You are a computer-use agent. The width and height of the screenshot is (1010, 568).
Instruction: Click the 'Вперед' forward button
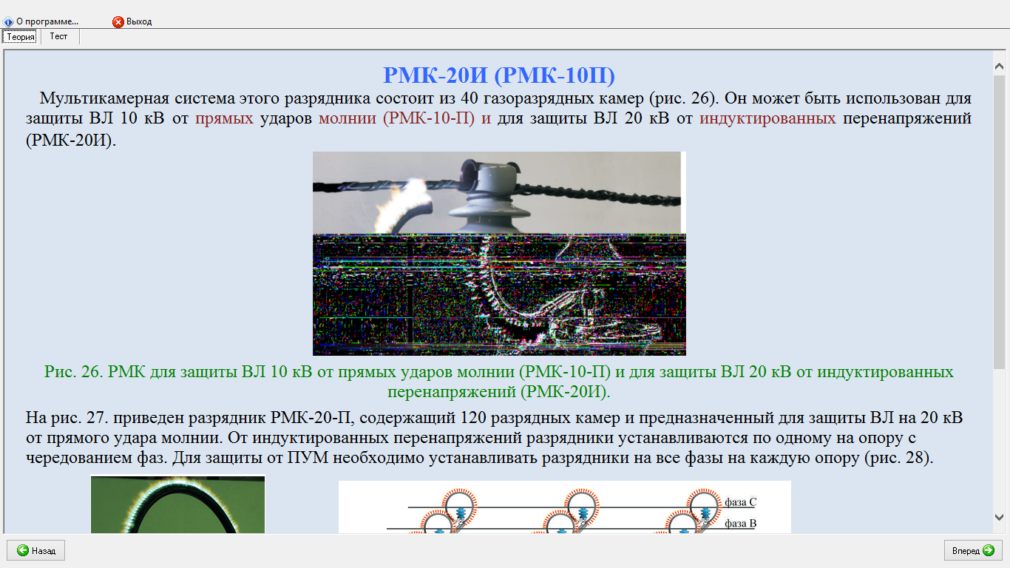coord(973,550)
